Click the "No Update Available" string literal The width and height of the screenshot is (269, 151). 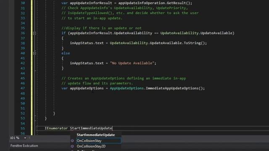click(132, 63)
